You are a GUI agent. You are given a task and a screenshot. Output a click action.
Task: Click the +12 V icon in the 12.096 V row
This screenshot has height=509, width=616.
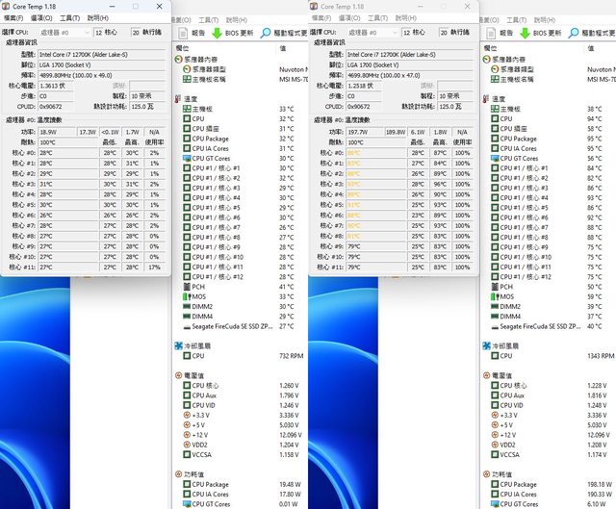[187, 435]
